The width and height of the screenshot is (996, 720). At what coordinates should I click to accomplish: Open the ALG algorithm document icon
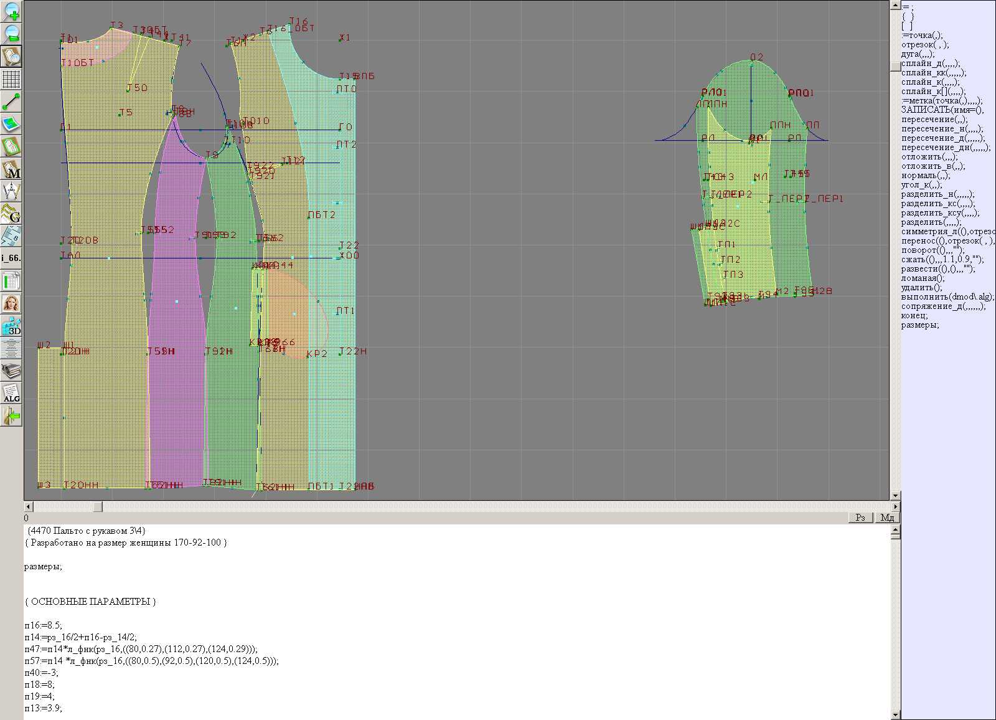pos(11,393)
